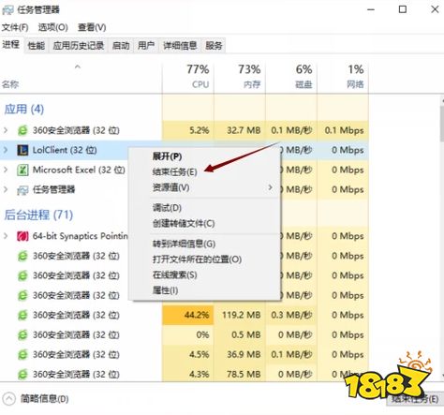Expand the 任务管理器 app row
The height and width of the screenshot is (415, 444).
tap(6, 190)
